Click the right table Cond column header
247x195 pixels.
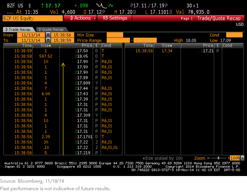232,45
